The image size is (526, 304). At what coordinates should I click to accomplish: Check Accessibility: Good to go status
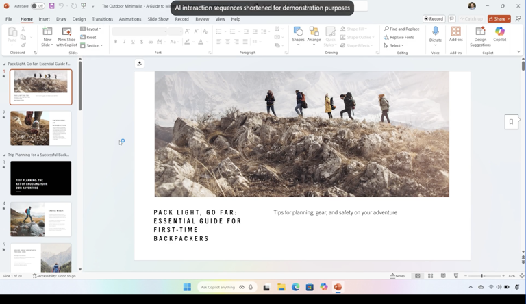54,276
